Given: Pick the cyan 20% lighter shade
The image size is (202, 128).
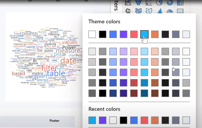Looking at the screenshot, I should 144,72.
